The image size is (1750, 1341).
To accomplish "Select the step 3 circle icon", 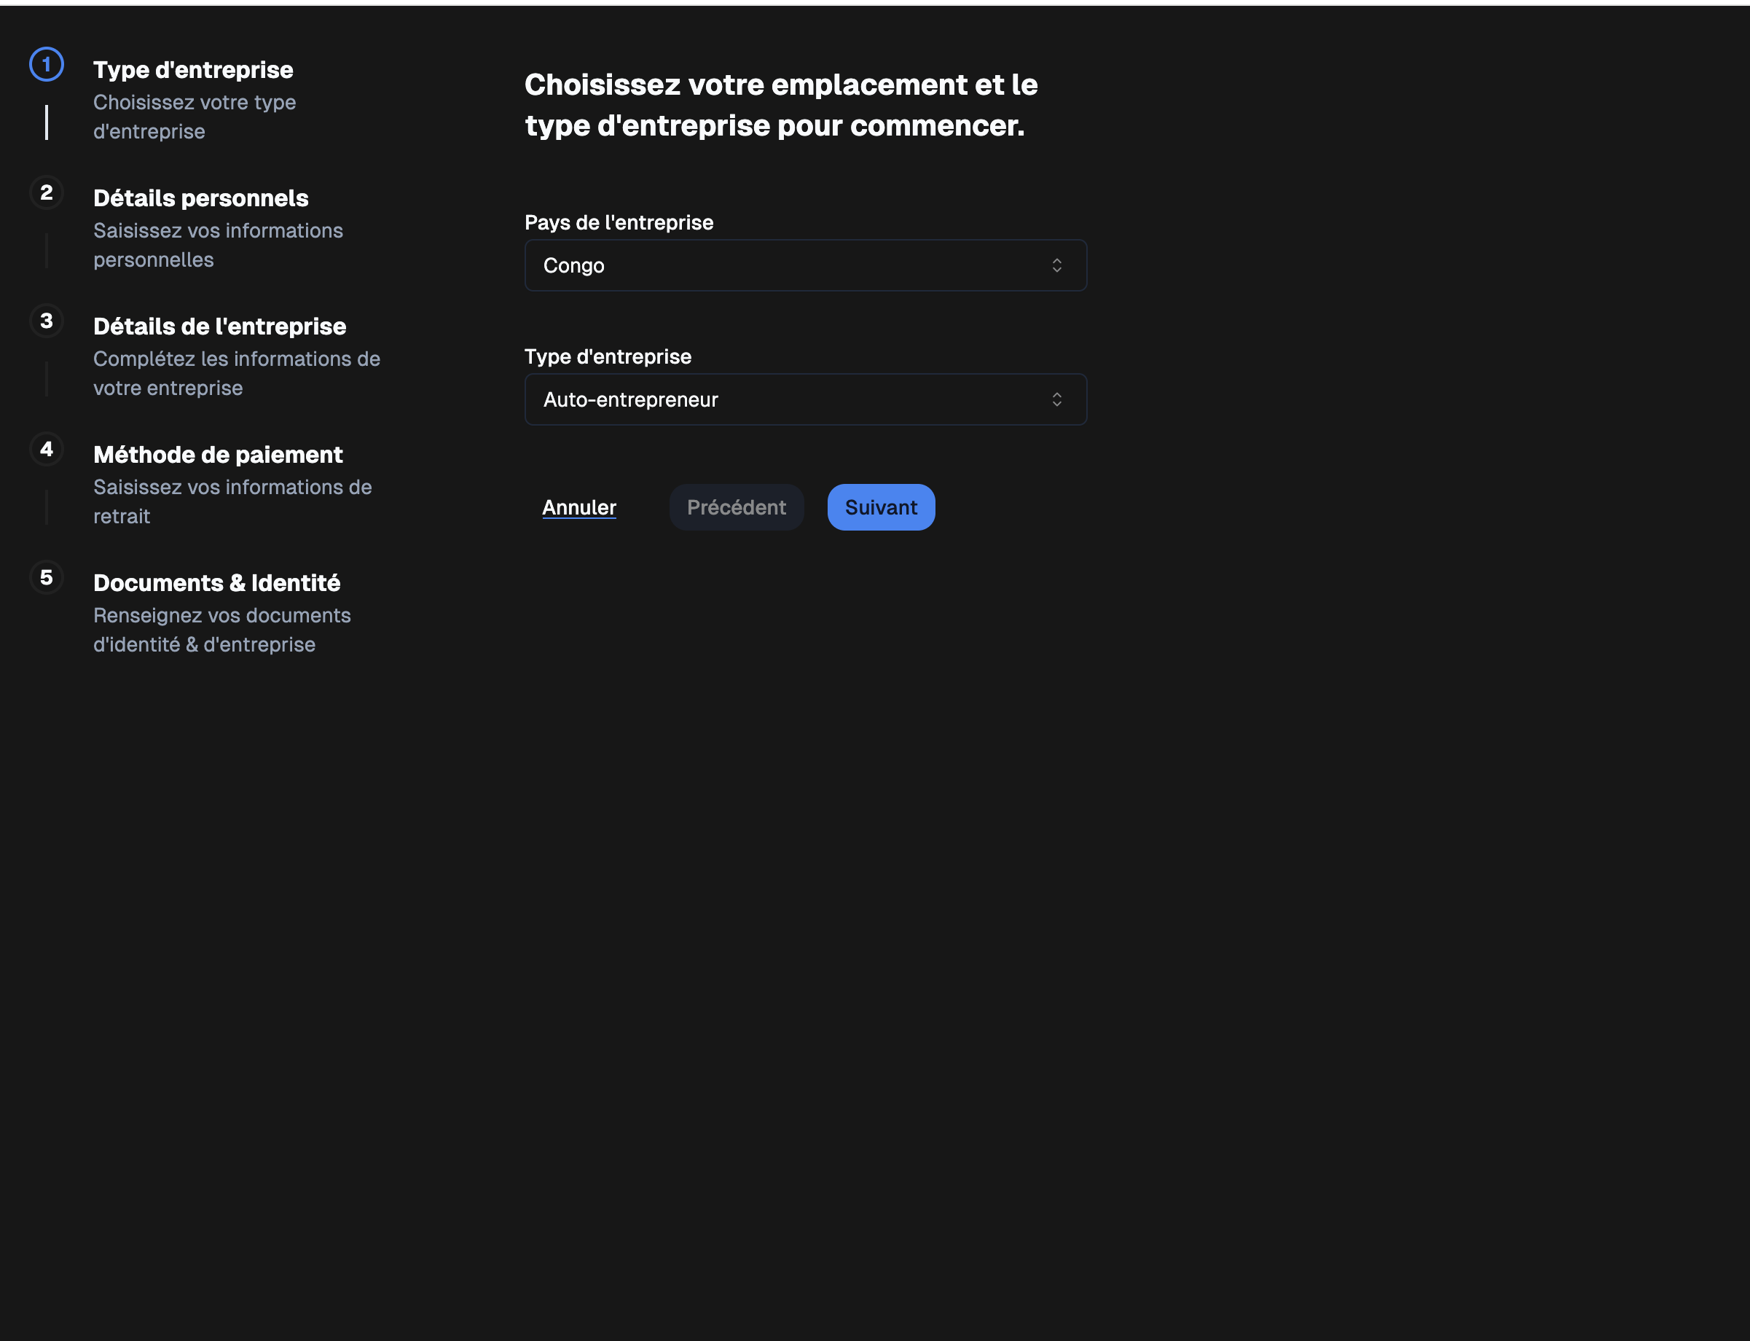I will click(47, 321).
